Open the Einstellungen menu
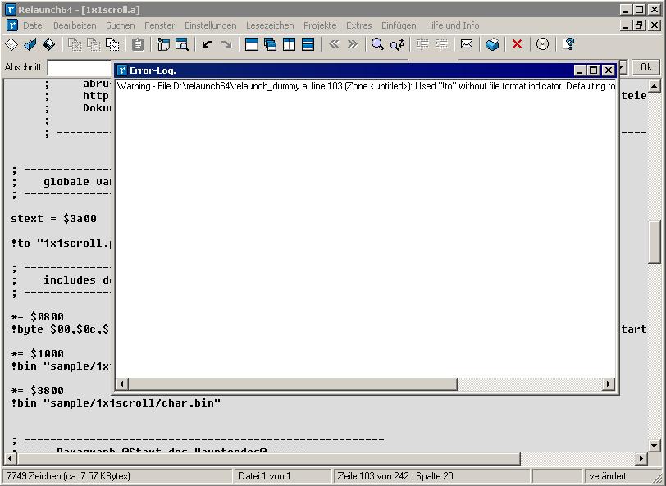This screenshot has height=486, width=666. 210,25
